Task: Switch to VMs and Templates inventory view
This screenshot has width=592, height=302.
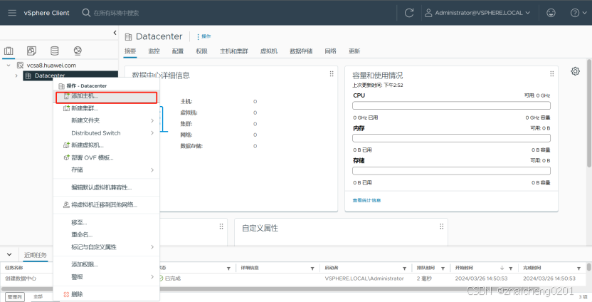Action: 32,51
